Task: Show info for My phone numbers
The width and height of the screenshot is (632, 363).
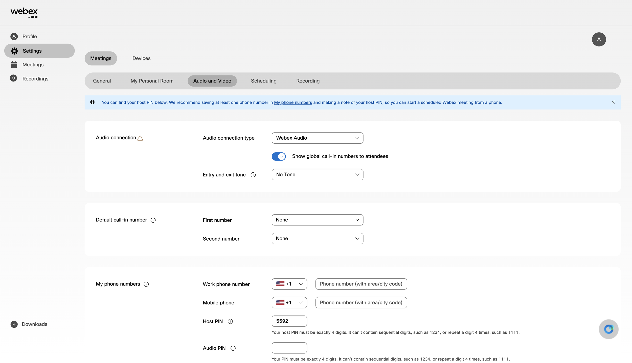Action: click(x=146, y=284)
